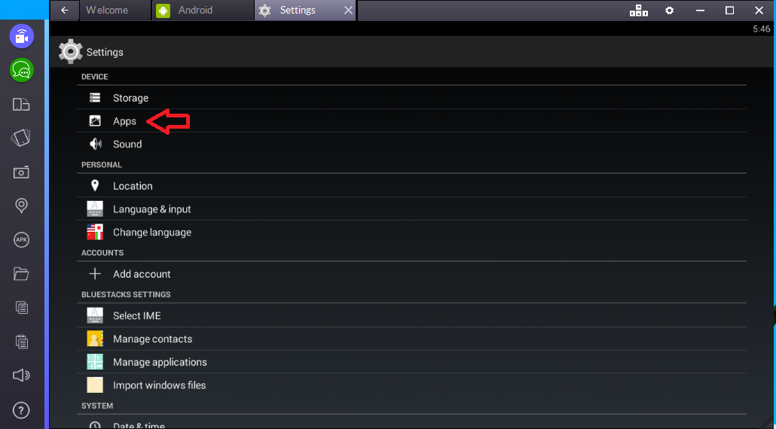Click the paste clipboard icon in sidebar
The height and width of the screenshot is (429, 776).
coord(21,342)
